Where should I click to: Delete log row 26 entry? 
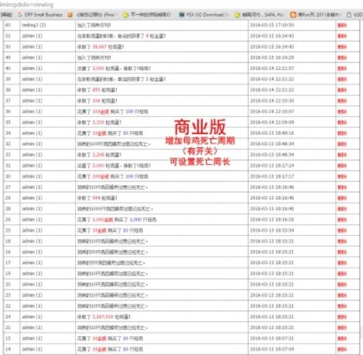[x=342, y=220]
